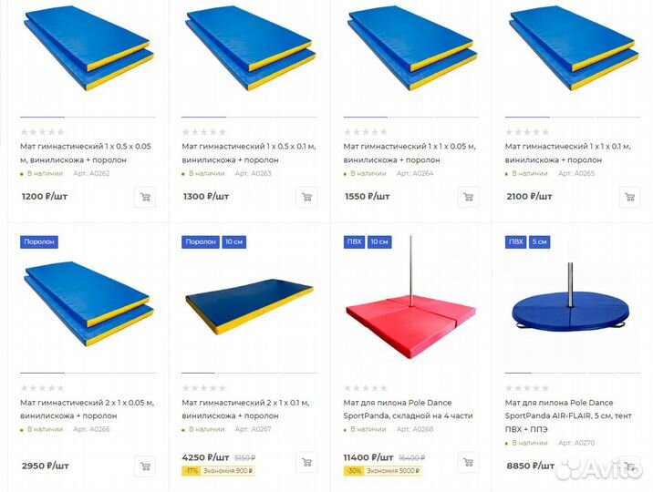Screen dimensions: 653x492
Task: Click cart icon for the 4250 ₽ mat
Action: click(x=306, y=463)
